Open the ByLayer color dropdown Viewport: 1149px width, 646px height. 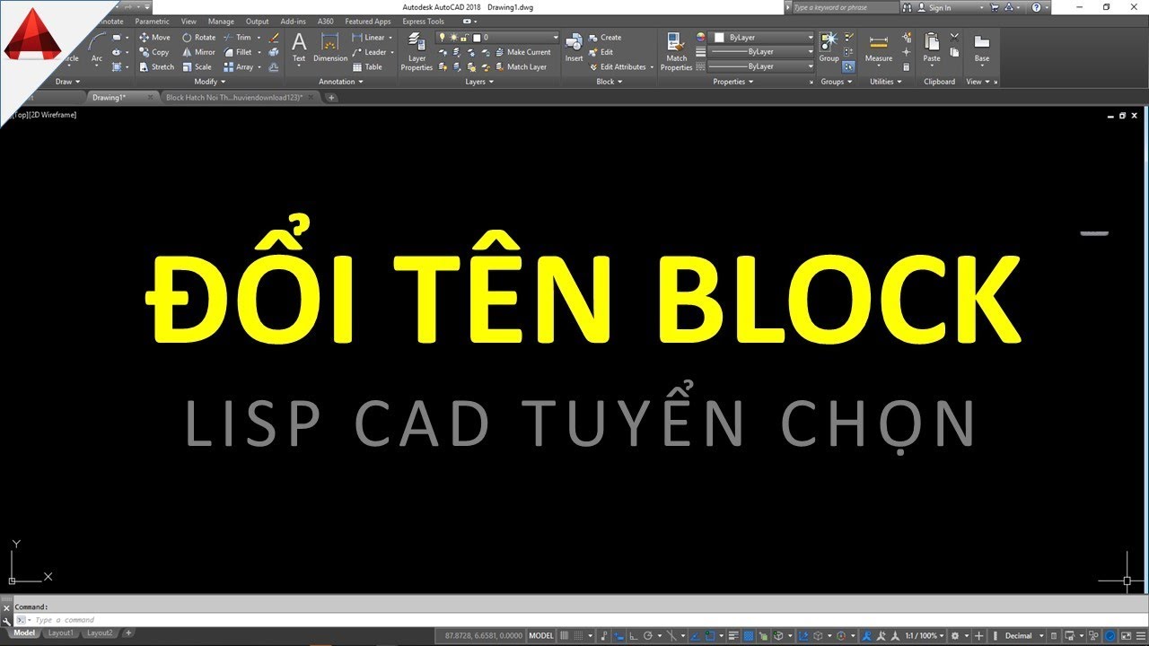(763, 38)
